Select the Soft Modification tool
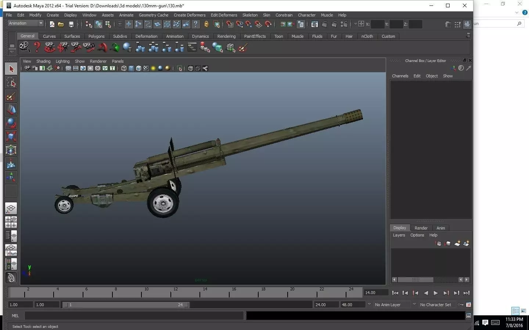The height and width of the screenshot is (330, 529). 11,164
